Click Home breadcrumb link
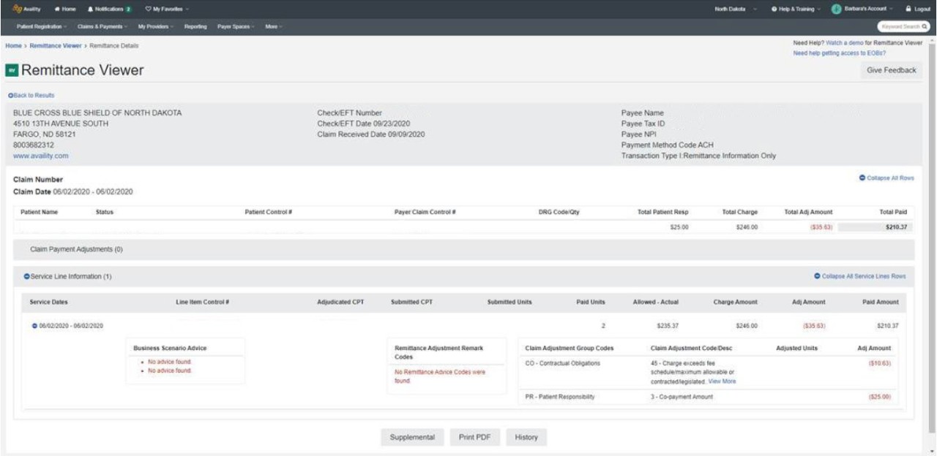Viewport: 937px width, 456px height. [x=13, y=46]
